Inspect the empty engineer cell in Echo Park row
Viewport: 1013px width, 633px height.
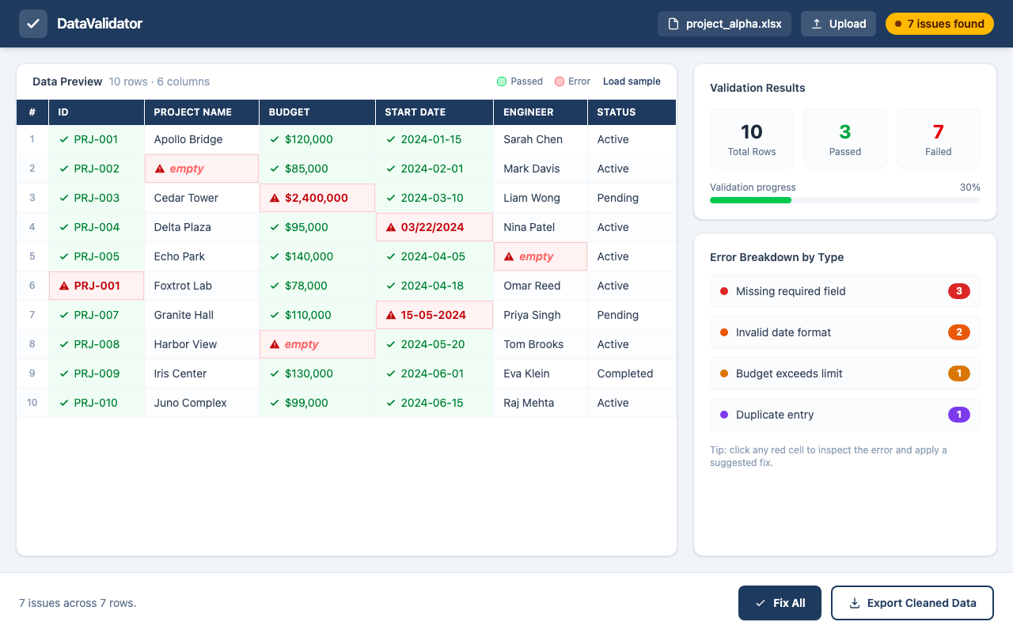click(x=541, y=256)
